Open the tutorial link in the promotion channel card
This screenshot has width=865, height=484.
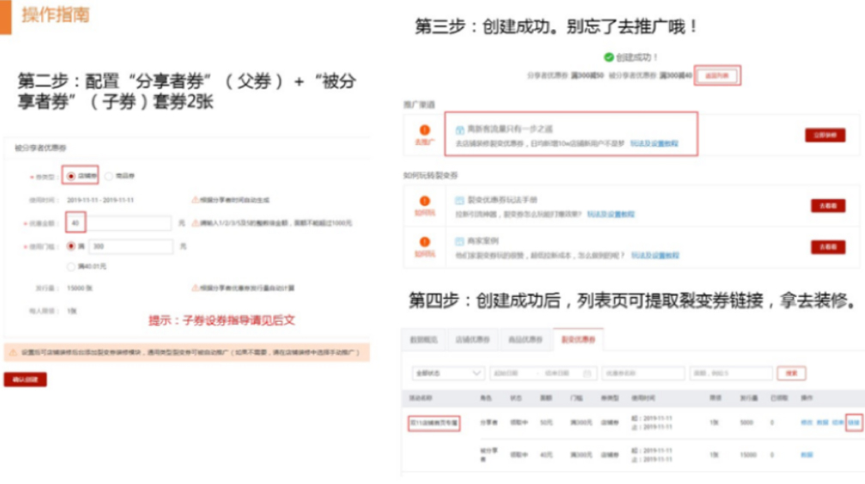(654, 143)
